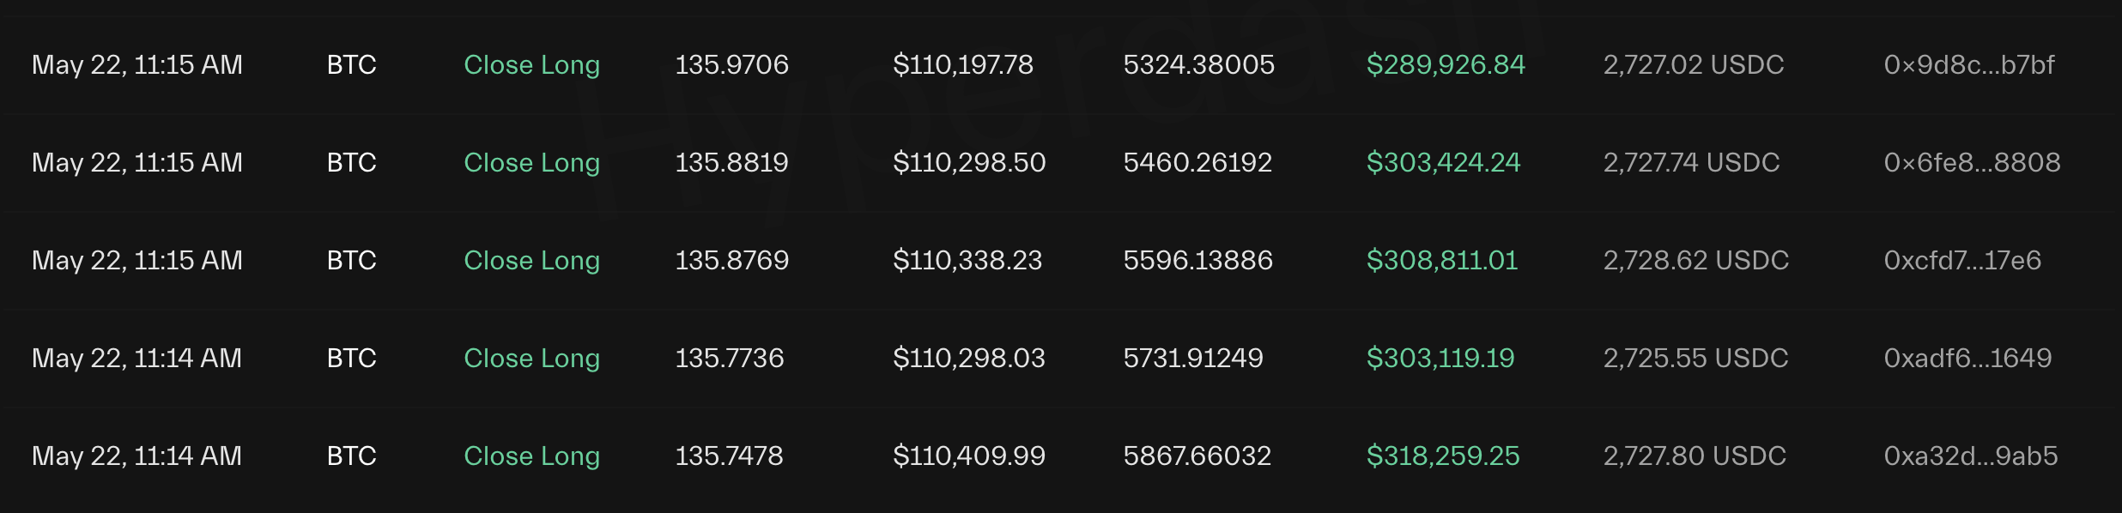Select the 5867.66032 trade value cell
Image resolution: width=2122 pixels, height=513 pixels.
tap(1197, 456)
